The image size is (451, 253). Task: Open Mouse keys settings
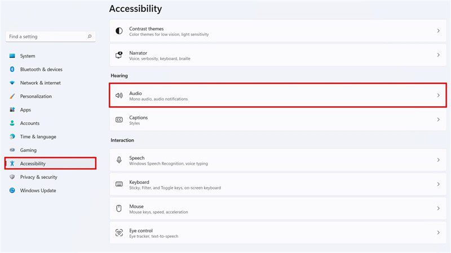[x=278, y=209]
